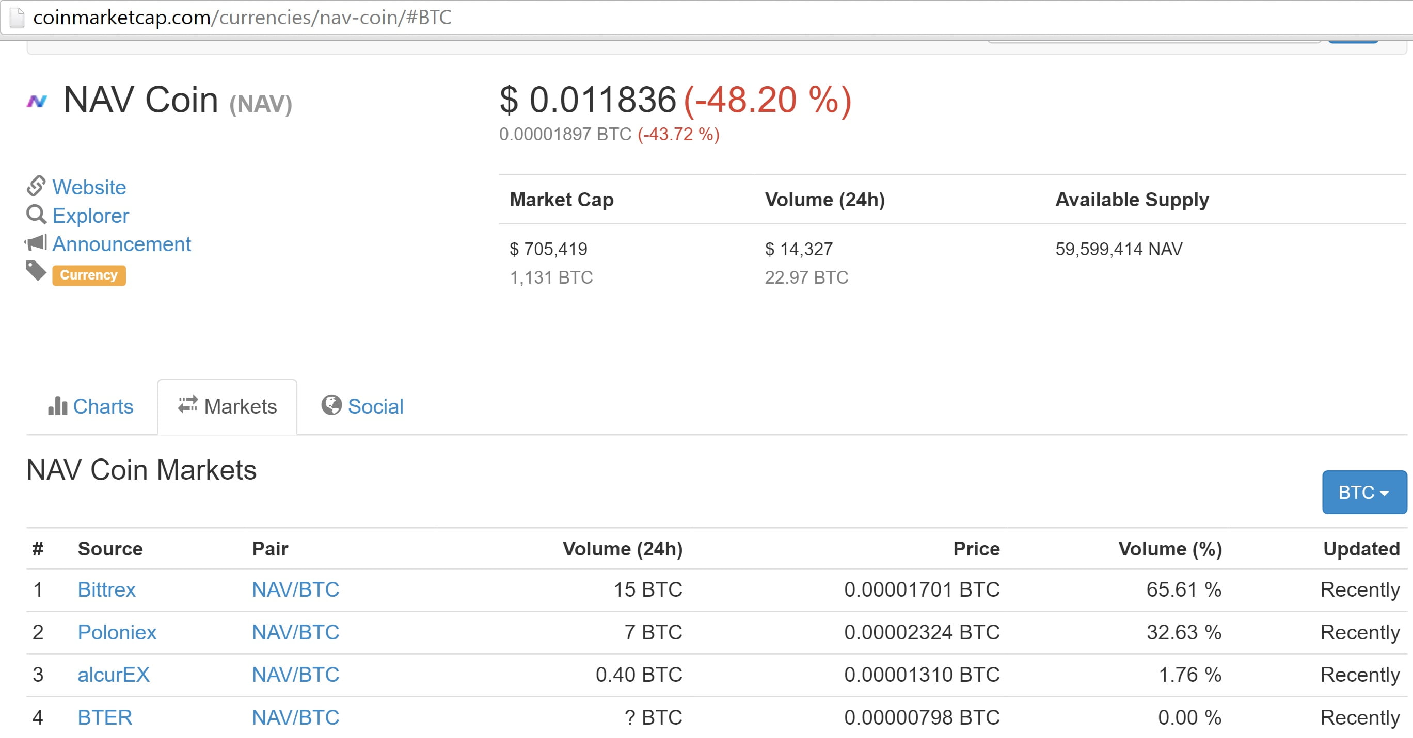
Task: Click the globe icon on Social tab
Action: pyautogui.click(x=331, y=405)
